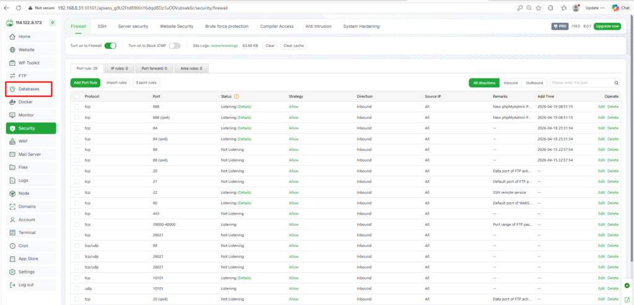Click the Add Port Rule button

coord(85,82)
